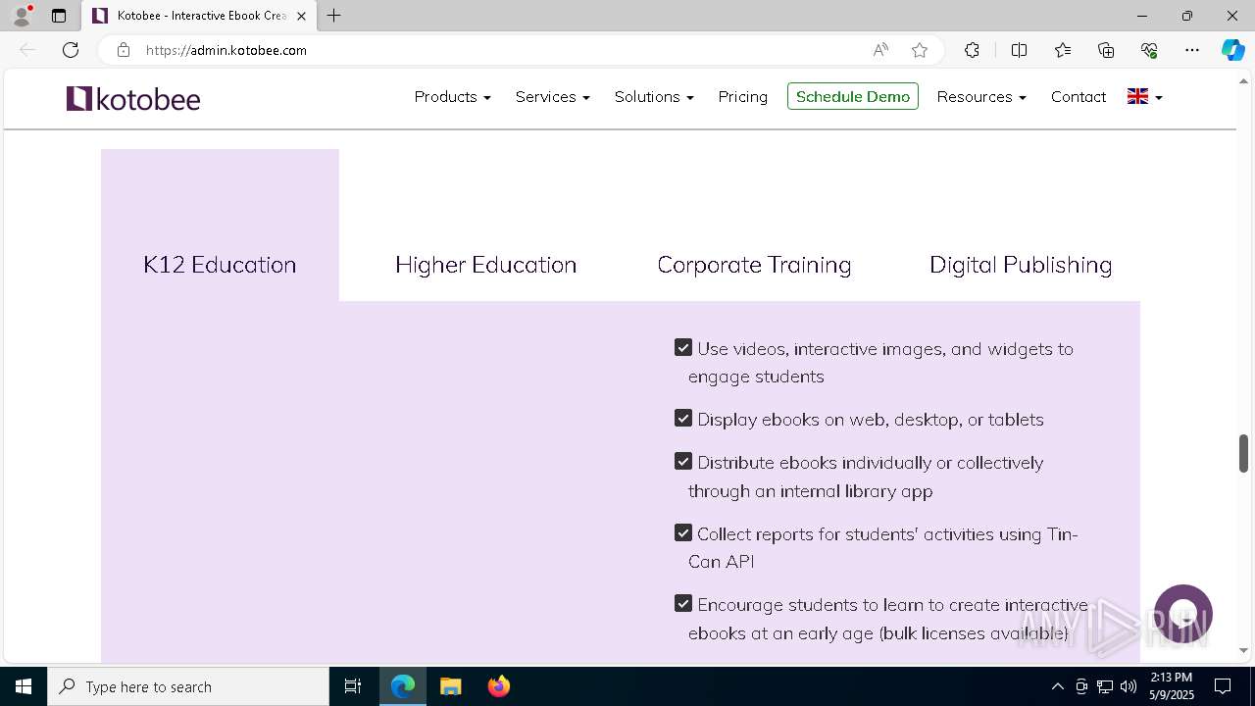The height and width of the screenshot is (706, 1255).
Task: Toggle split screen view
Action: point(1019,50)
